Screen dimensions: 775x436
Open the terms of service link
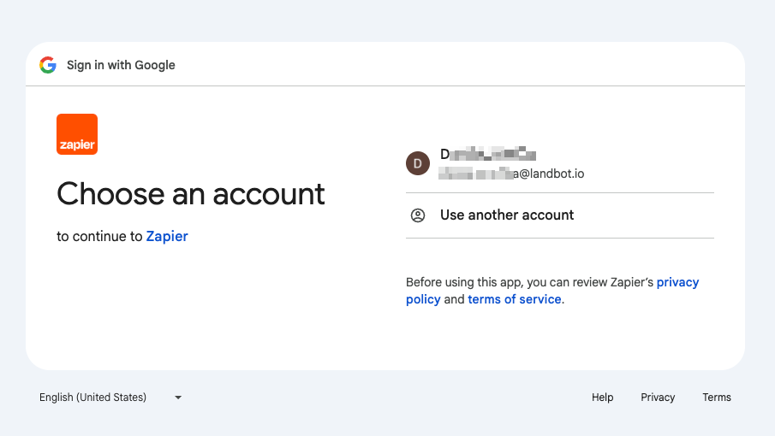point(515,299)
